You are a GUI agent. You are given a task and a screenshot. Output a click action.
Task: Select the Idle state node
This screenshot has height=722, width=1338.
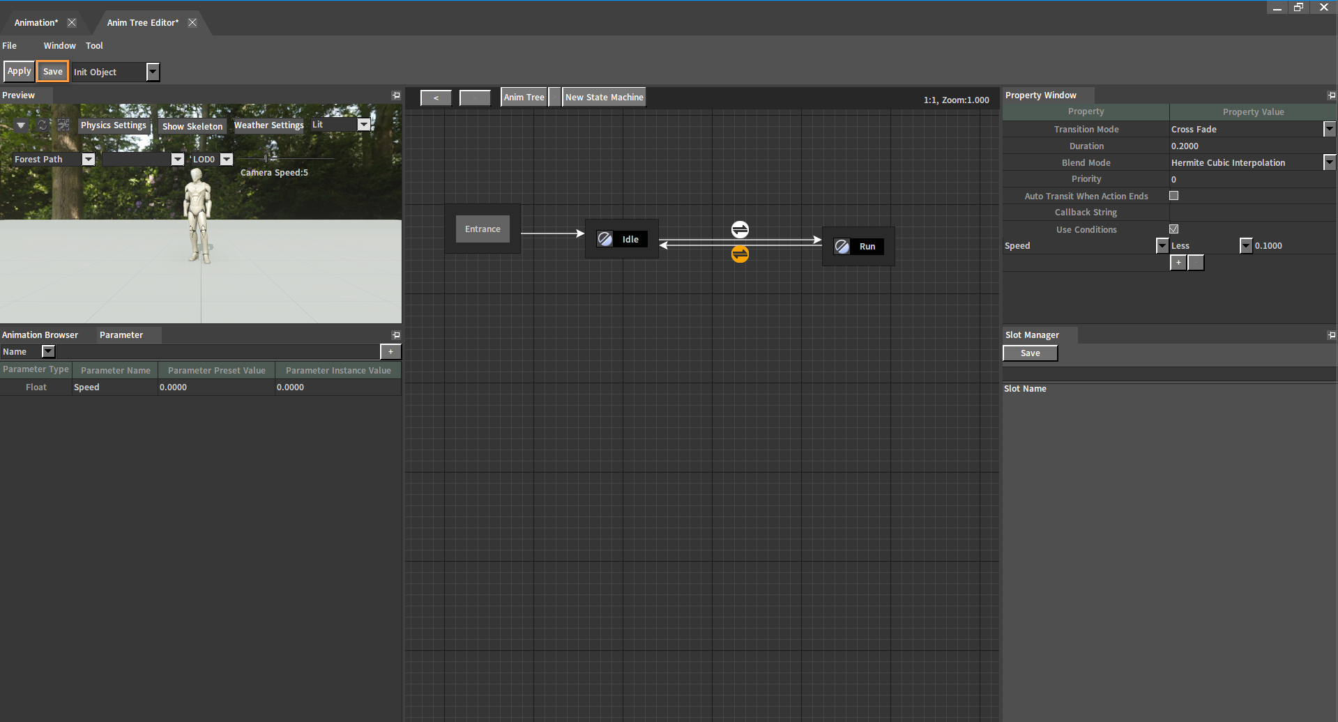[x=622, y=239]
